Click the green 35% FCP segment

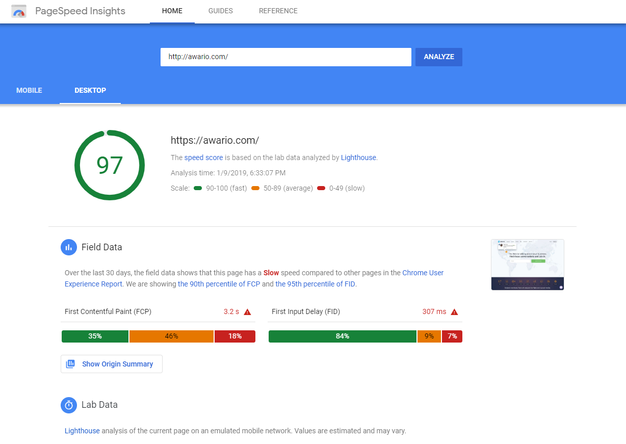click(x=95, y=336)
